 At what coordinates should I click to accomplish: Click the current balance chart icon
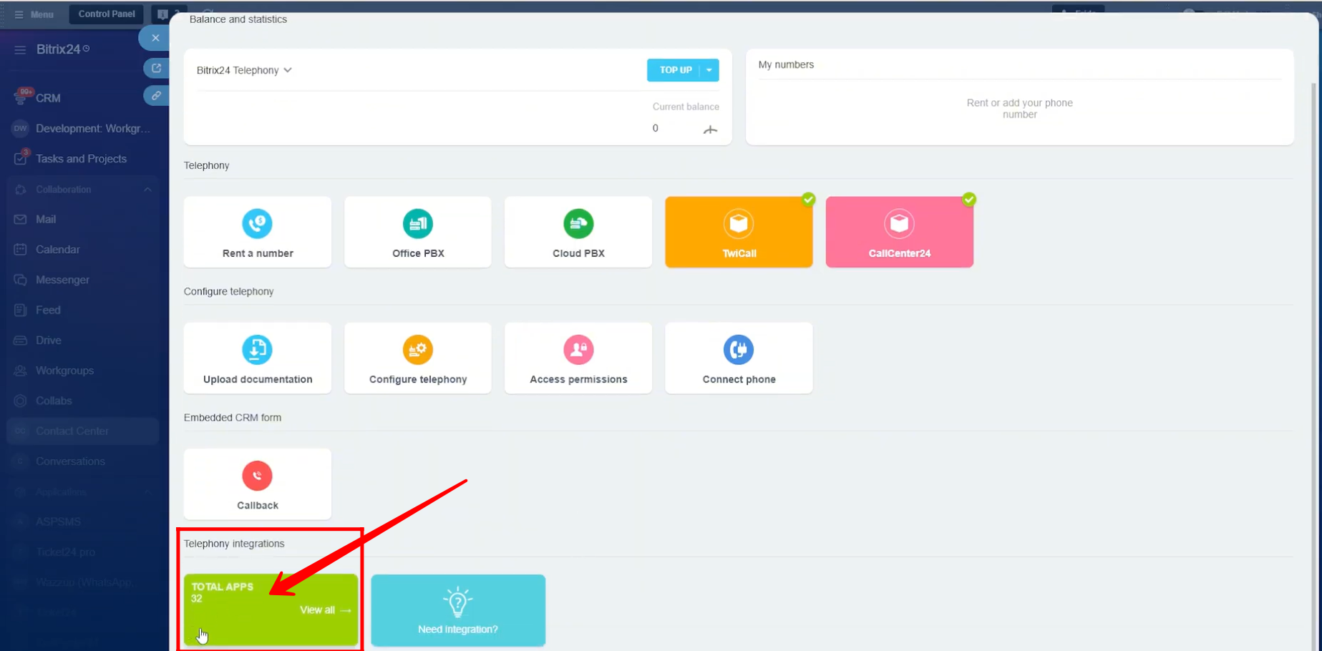click(x=710, y=129)
